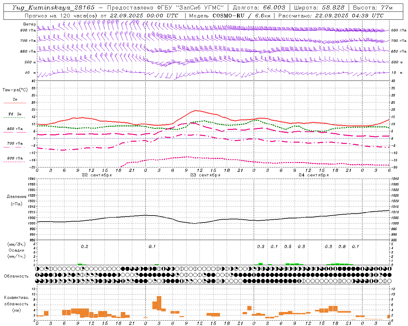Click the 850 гПа temperature legend label
The width and height of the screenshot is (408, 326).
(x=15, y=129)
